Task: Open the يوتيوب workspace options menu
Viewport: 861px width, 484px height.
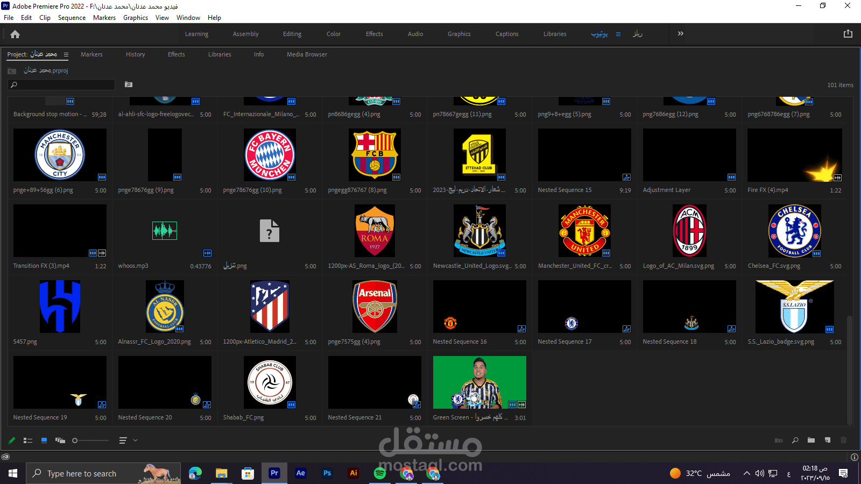Action: click(x=618, y=34)
